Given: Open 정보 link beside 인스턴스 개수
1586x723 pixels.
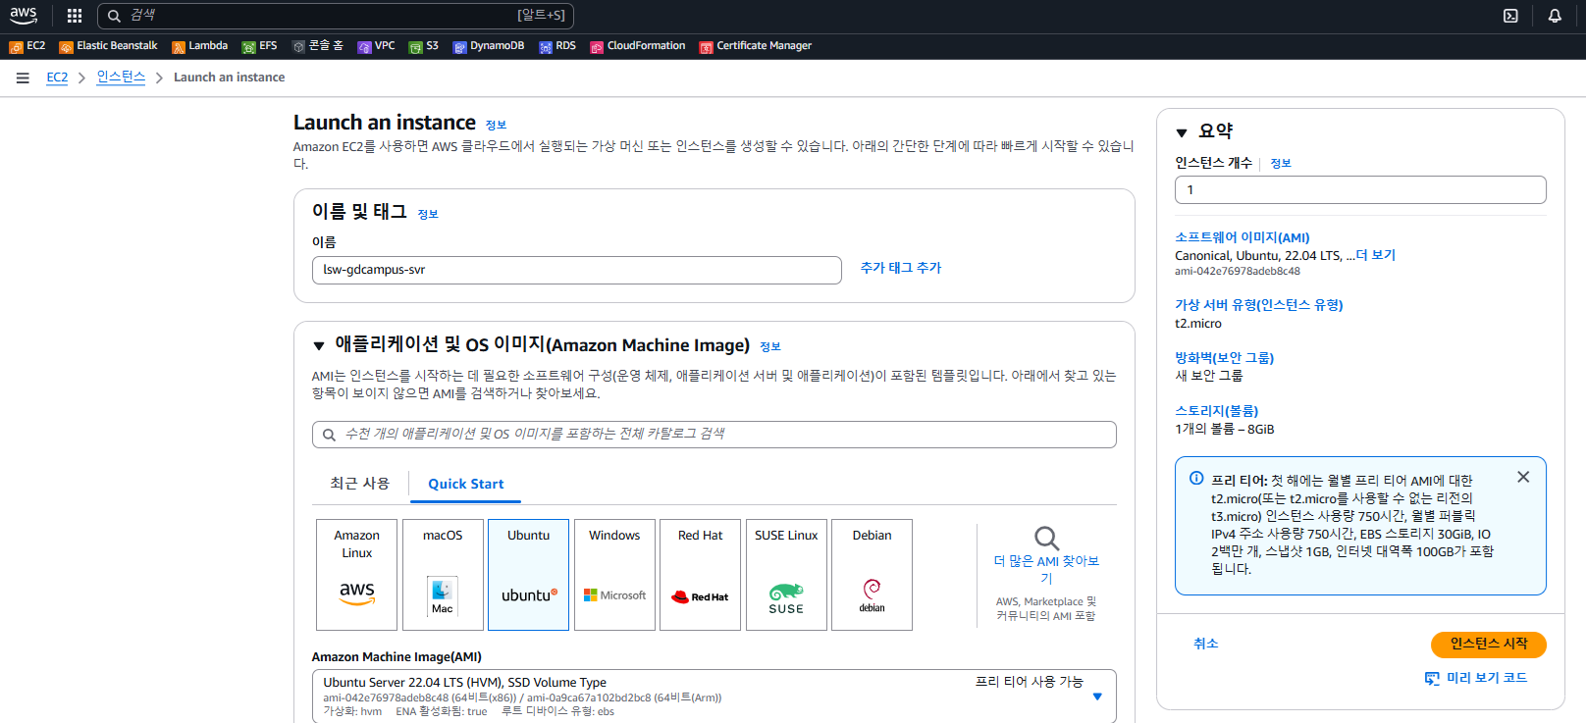Looking at the screenshot, I should 1281,164.
